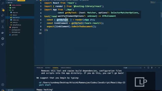The width and height of the screenshot is (162, 91).
Task: Open yarn.lock in the explorer
Action: click(15, 35)
